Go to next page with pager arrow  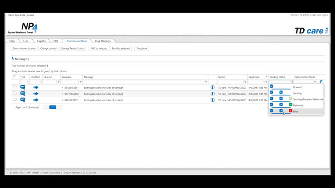pyautogui.click(x=60, y=107)
